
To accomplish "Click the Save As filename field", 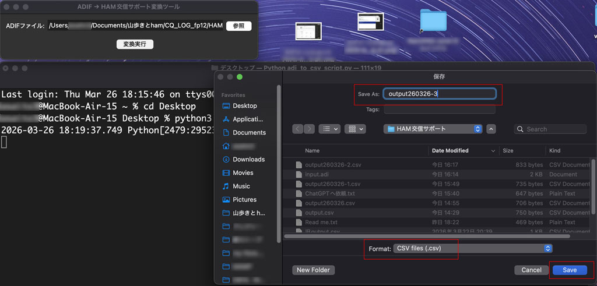I will point(440,94).
